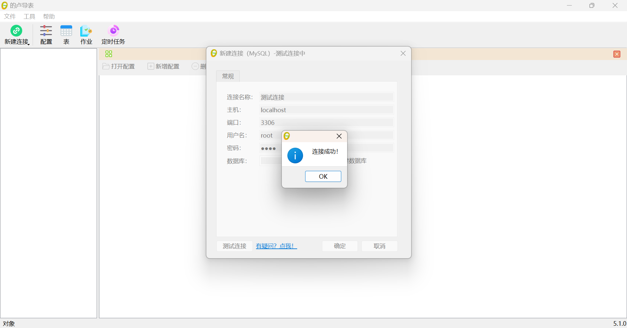Open the 文件 menu
The width and height of the screenshot is (627, 328).
10,17
